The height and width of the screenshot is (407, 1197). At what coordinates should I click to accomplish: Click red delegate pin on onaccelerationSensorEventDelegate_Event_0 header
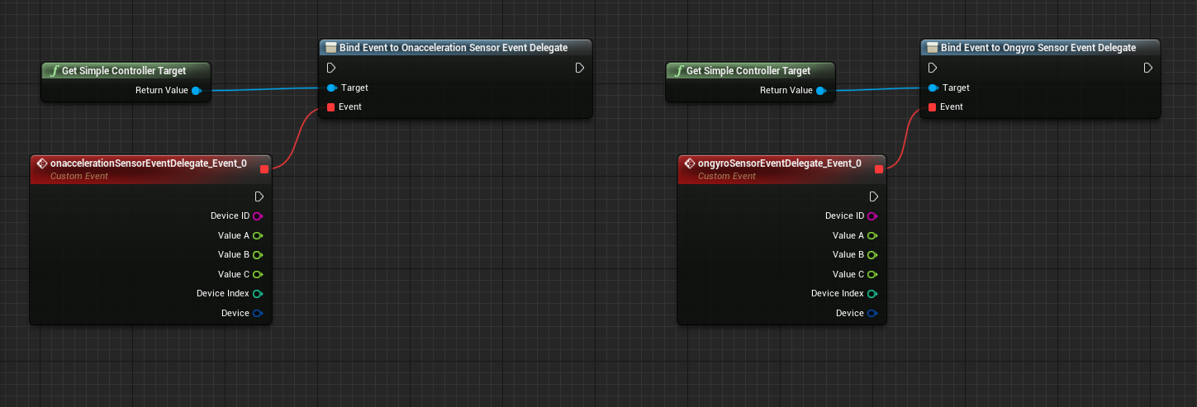264,169
